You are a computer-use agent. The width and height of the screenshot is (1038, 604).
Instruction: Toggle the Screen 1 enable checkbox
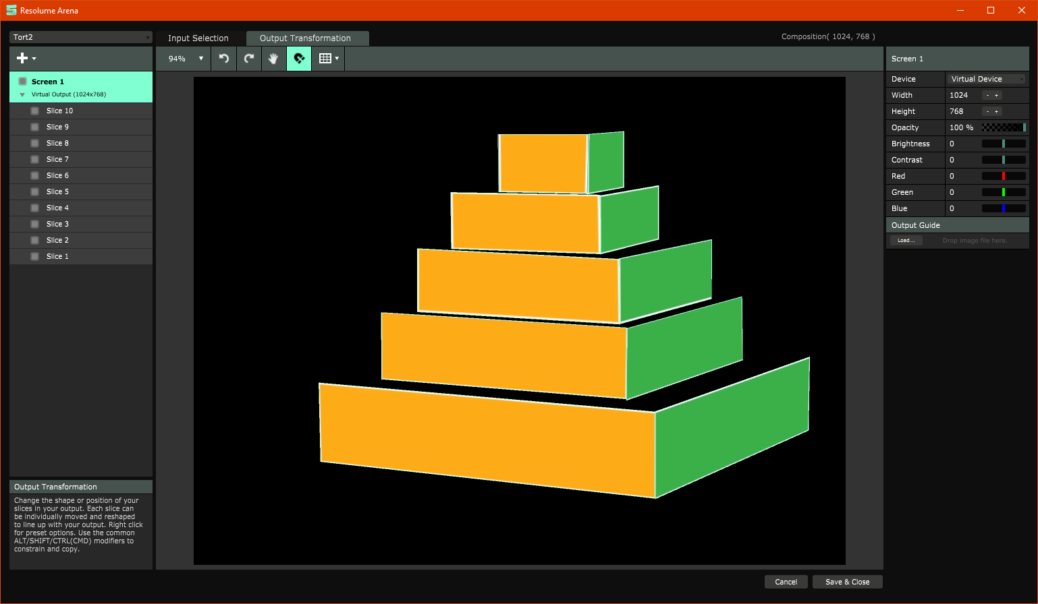coord(22,82)
